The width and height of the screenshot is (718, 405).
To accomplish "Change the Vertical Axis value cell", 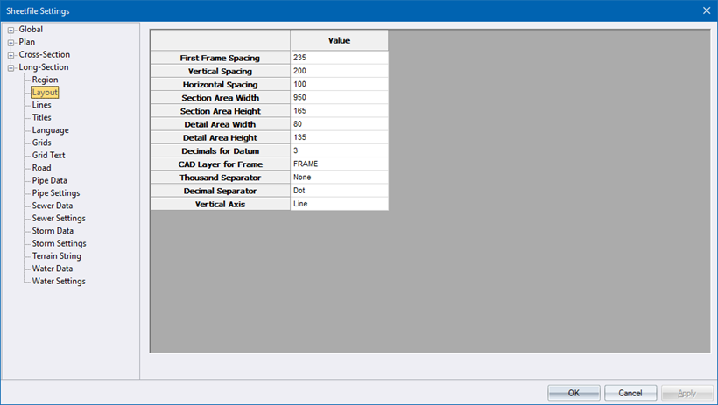I will pos(339,204).
